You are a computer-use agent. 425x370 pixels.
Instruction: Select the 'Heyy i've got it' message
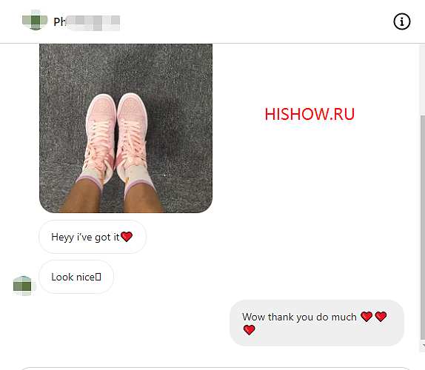(93, 237)
